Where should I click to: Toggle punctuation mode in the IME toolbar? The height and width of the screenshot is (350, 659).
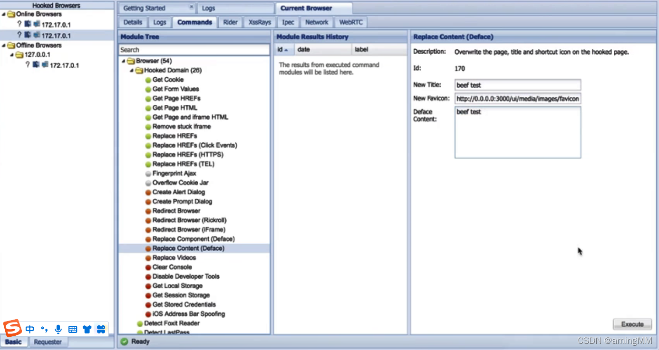click(x=44, y=329)
